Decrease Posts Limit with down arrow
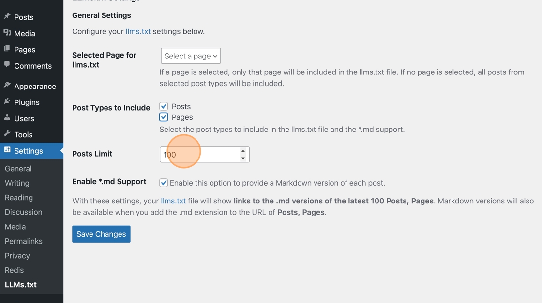 pyautogui.click(x=243, y=158)
